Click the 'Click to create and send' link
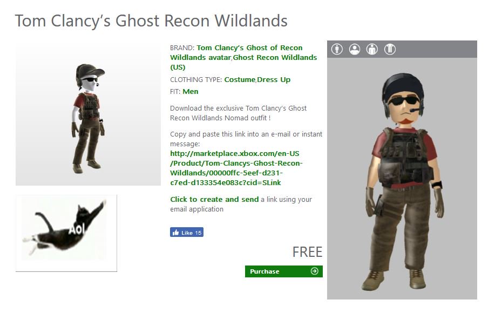The image size is (502, 320). (214, 199)
